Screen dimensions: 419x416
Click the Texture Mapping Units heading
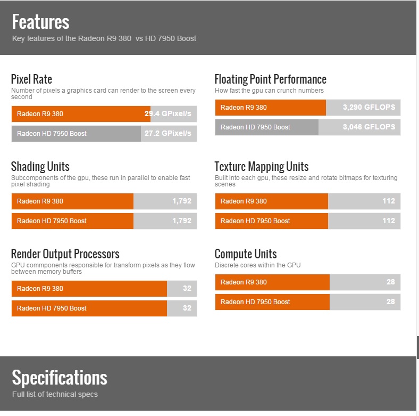(261, 167)
